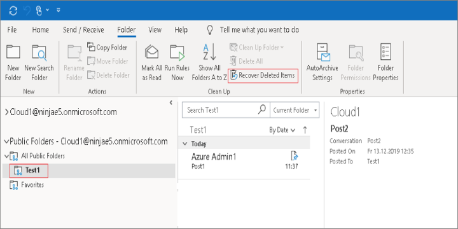This screenshot has height=229, width=458.
Task: Open the File tab
Action: coord(12,30)
